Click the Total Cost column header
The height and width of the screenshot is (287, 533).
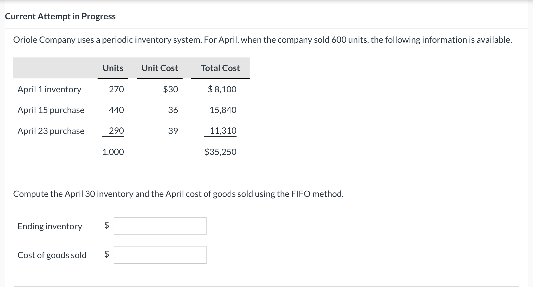[x=220, y=68]
